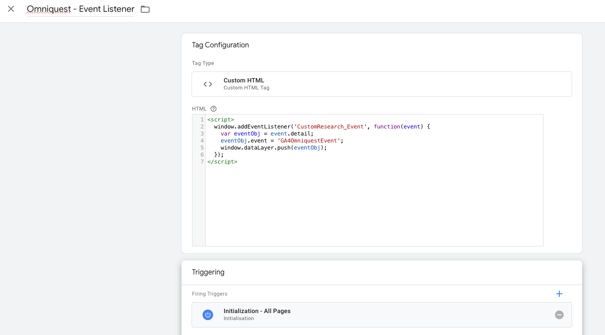The width and height of the screenshot is (605, 335).
Task: Click the HTML help question mark icon
Action: 214,109
